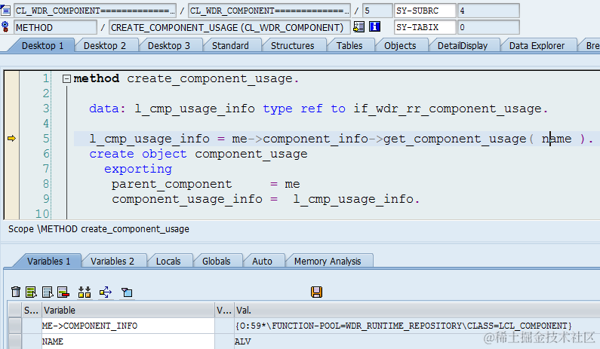The image size is (600, 349).
Task: Click the Scope \METHOD create_component_usage text
Action: 99,229
